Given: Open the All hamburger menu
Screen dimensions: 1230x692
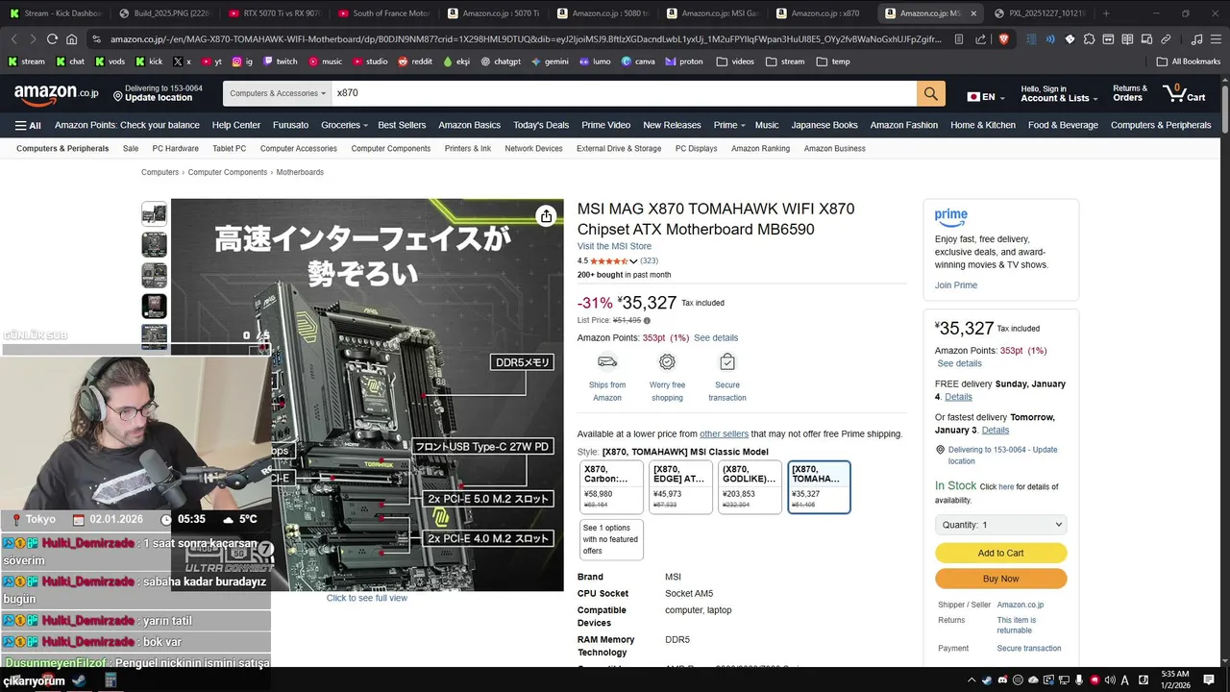Looking at the screenshot, I should tap(28, 125).
